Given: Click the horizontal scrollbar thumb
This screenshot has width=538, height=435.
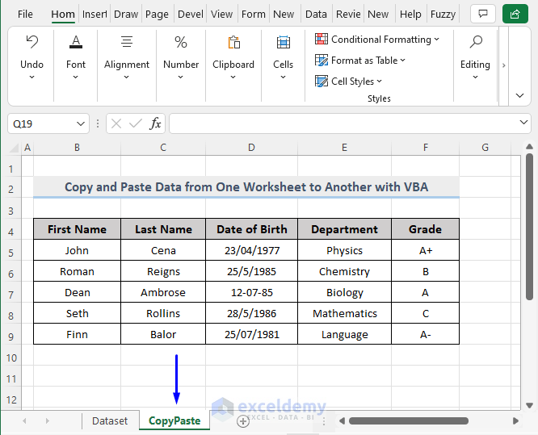Looking at the screenshot, I should point(408,420).
